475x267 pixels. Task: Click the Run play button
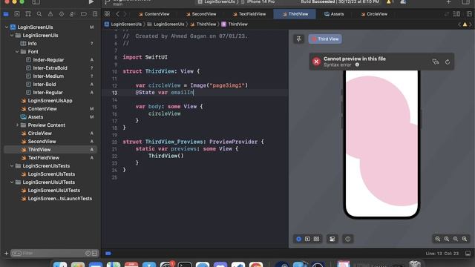click(91, 1)
